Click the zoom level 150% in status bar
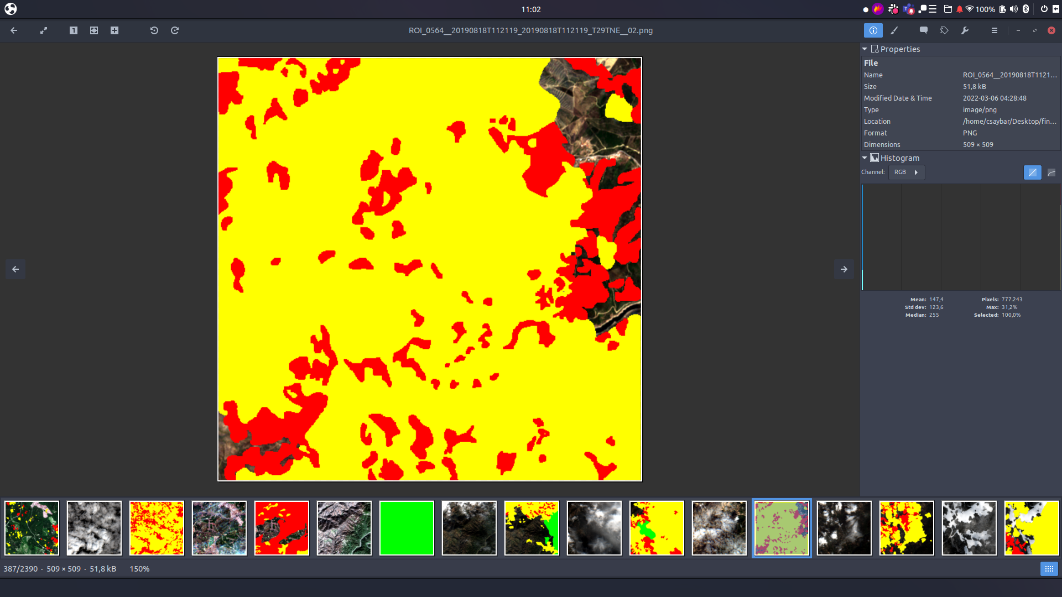The width and height of the screenshot is (1062, 597). pos(139,569)
